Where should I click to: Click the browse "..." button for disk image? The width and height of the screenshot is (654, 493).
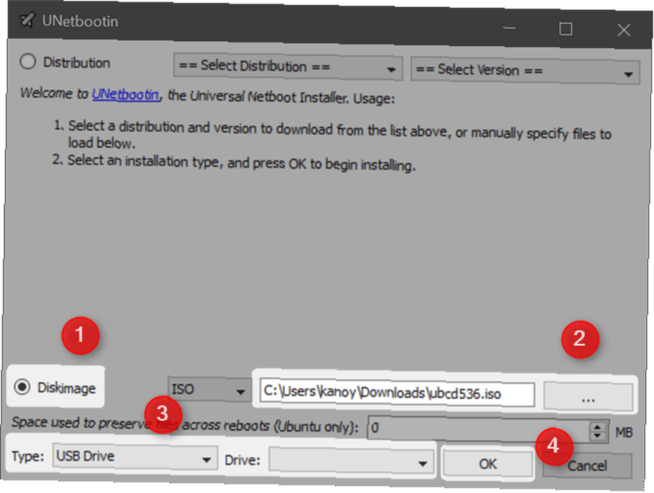tap(588, 396)
